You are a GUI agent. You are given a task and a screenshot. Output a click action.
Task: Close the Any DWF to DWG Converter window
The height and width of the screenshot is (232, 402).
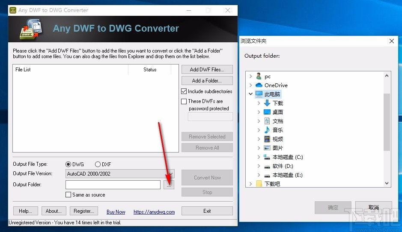pyautogui.click(x=228, y=10)
